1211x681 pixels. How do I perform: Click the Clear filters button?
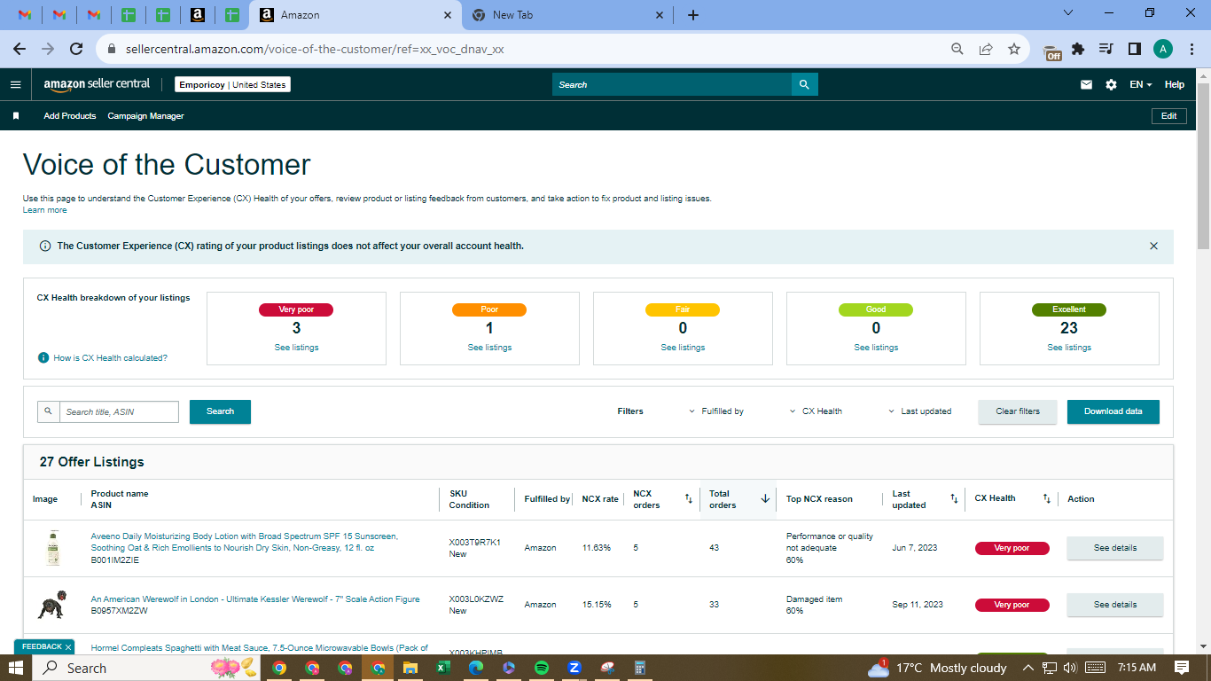(1018, 411)
